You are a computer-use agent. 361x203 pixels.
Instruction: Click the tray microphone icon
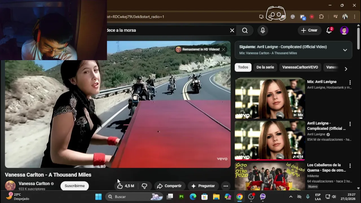pos(308,197)
